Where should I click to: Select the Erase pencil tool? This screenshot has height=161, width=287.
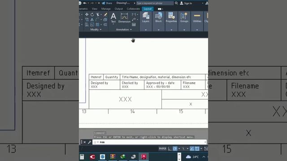pos(105,14)
